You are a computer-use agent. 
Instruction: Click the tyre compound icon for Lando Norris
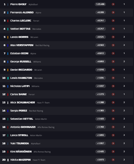(113, 37)
